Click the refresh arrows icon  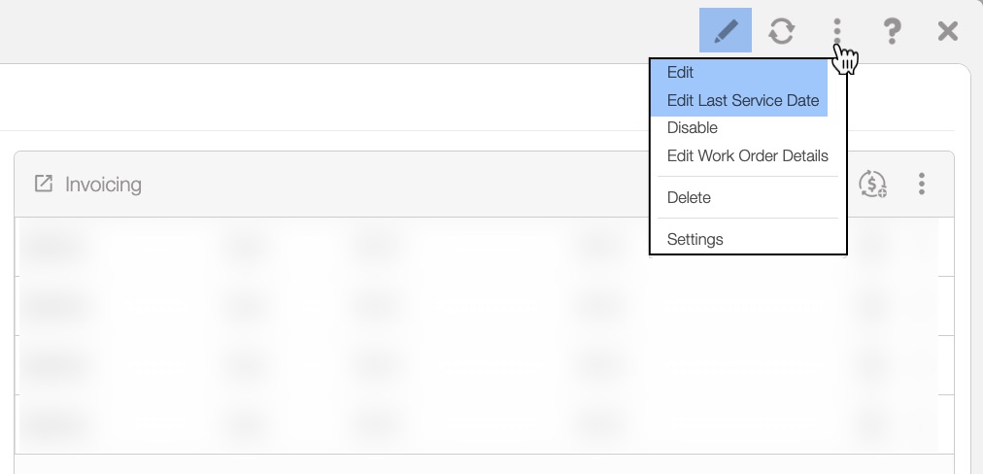tap(781, 31)
